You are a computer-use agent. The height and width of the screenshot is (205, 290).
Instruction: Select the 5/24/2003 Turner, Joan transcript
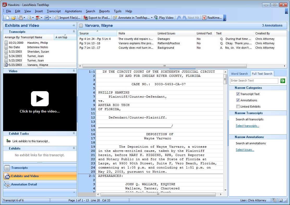40,56
